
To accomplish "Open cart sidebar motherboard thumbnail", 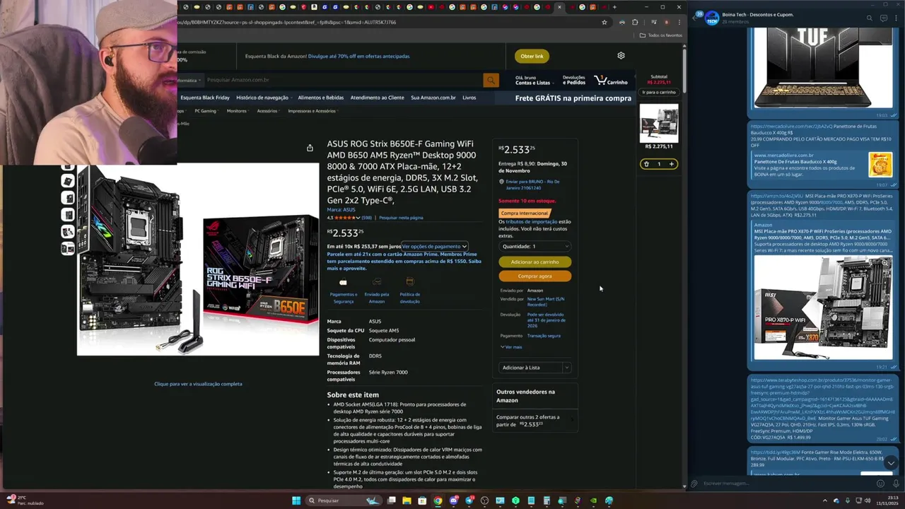I will 659,123.
